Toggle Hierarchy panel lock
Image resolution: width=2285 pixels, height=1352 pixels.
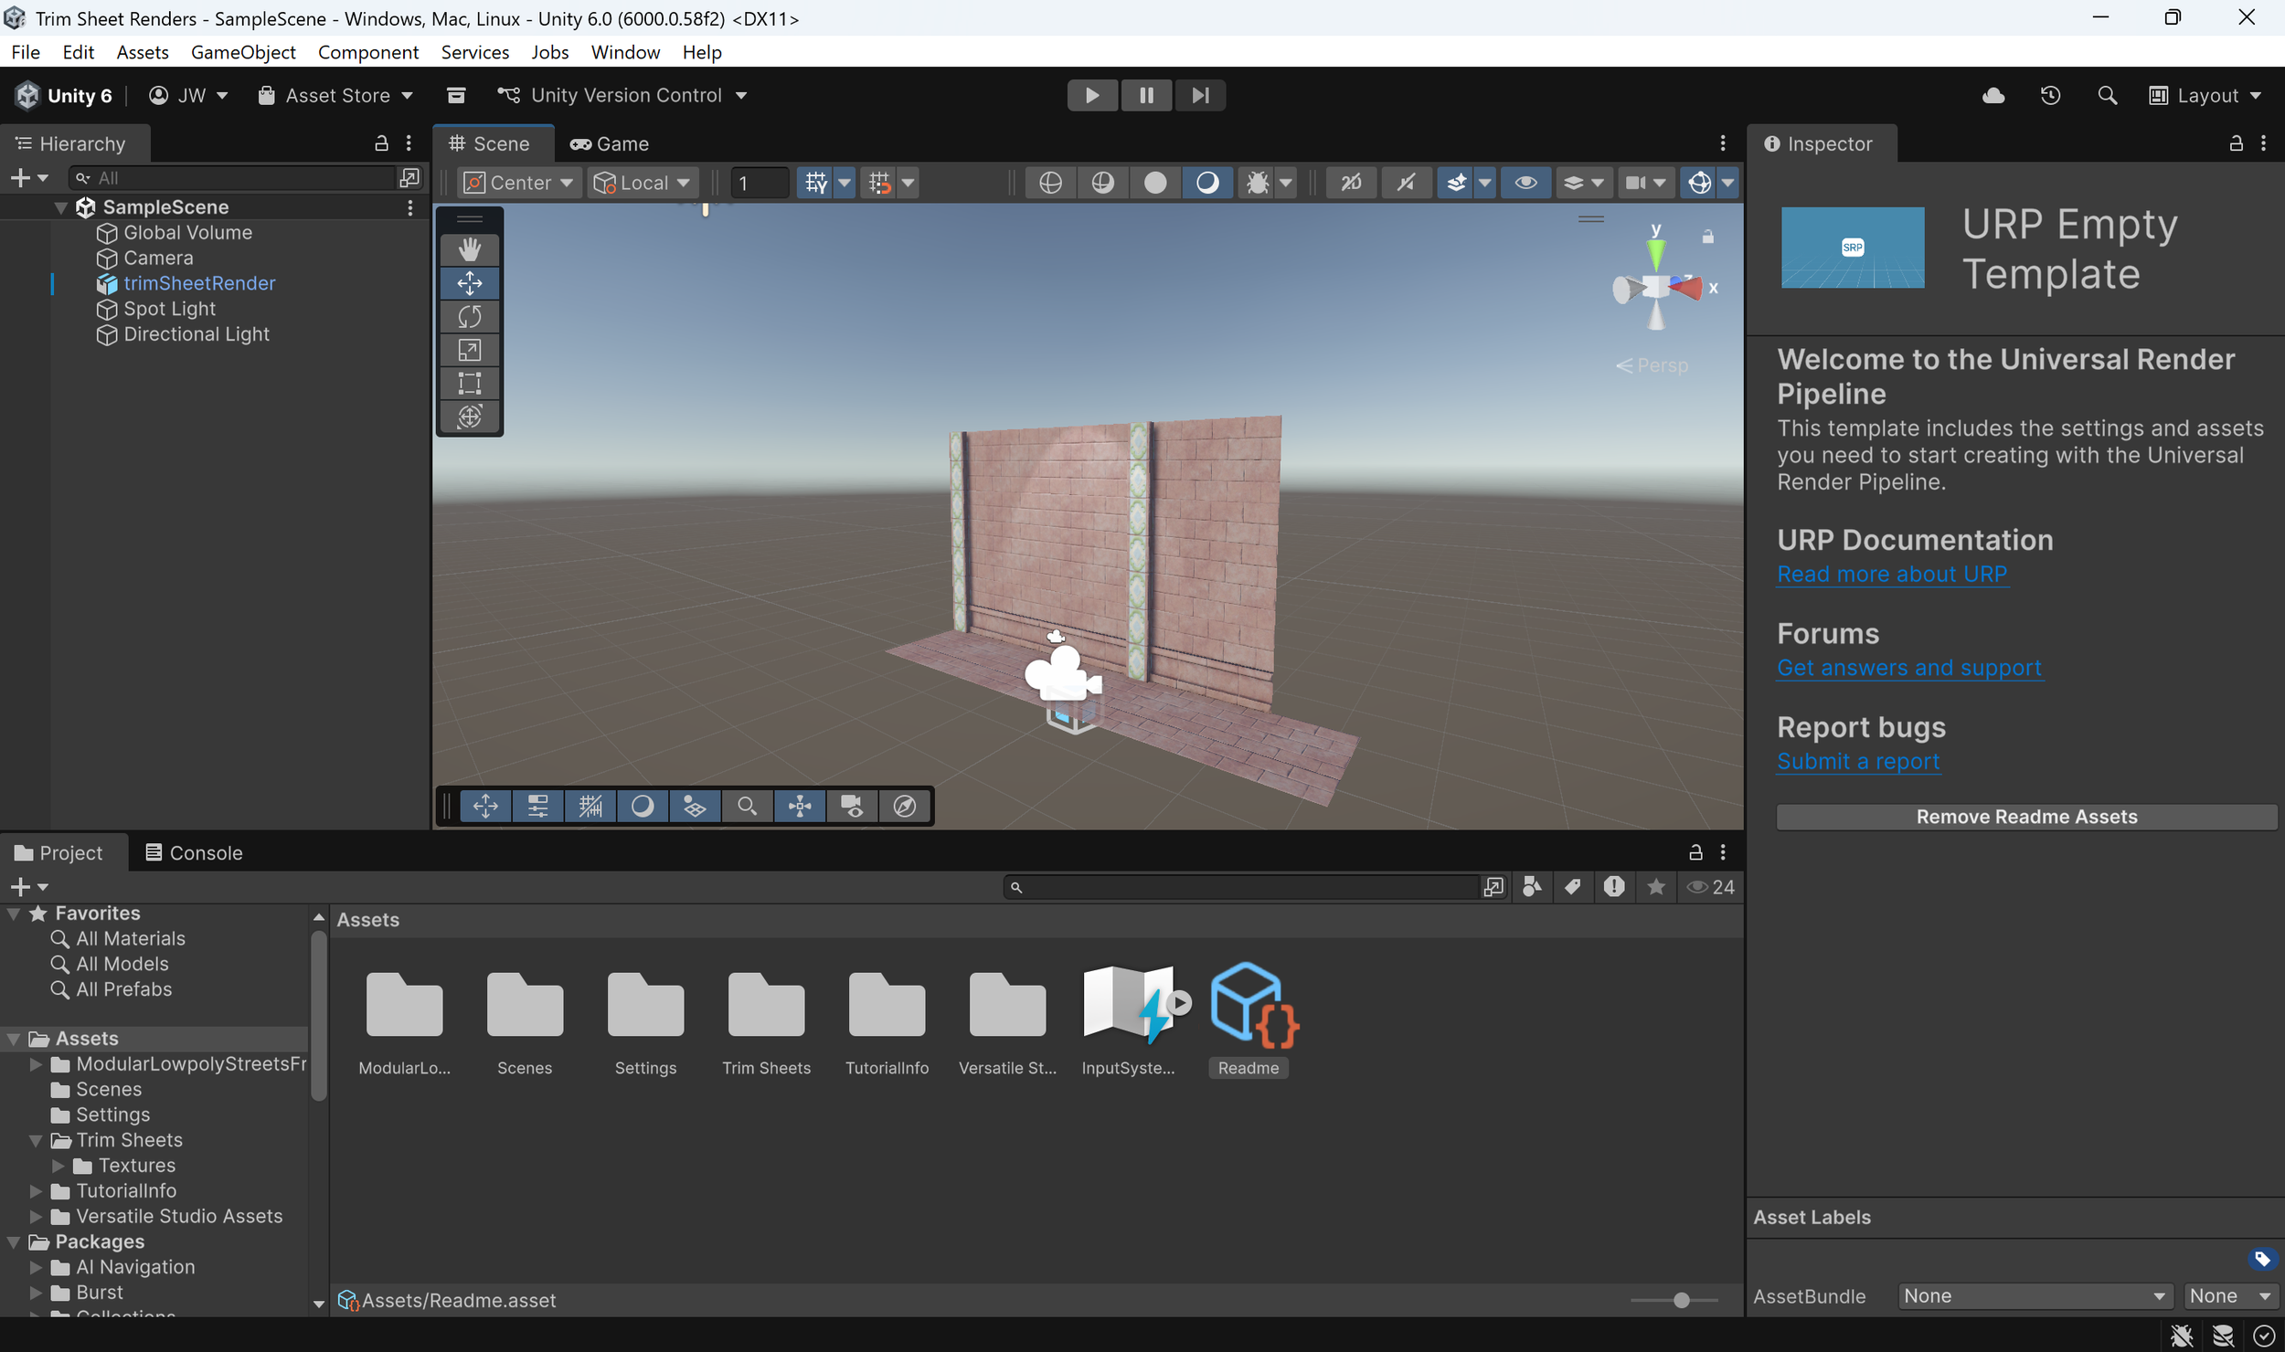(381, 143)
